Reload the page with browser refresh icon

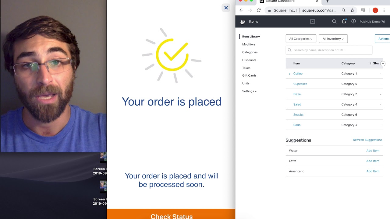pyautogui.click(x=259, y=10)
